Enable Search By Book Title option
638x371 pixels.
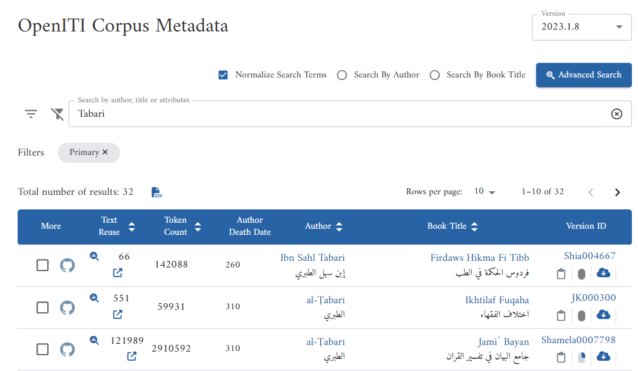pyautogui.click(x=434, y=74)
